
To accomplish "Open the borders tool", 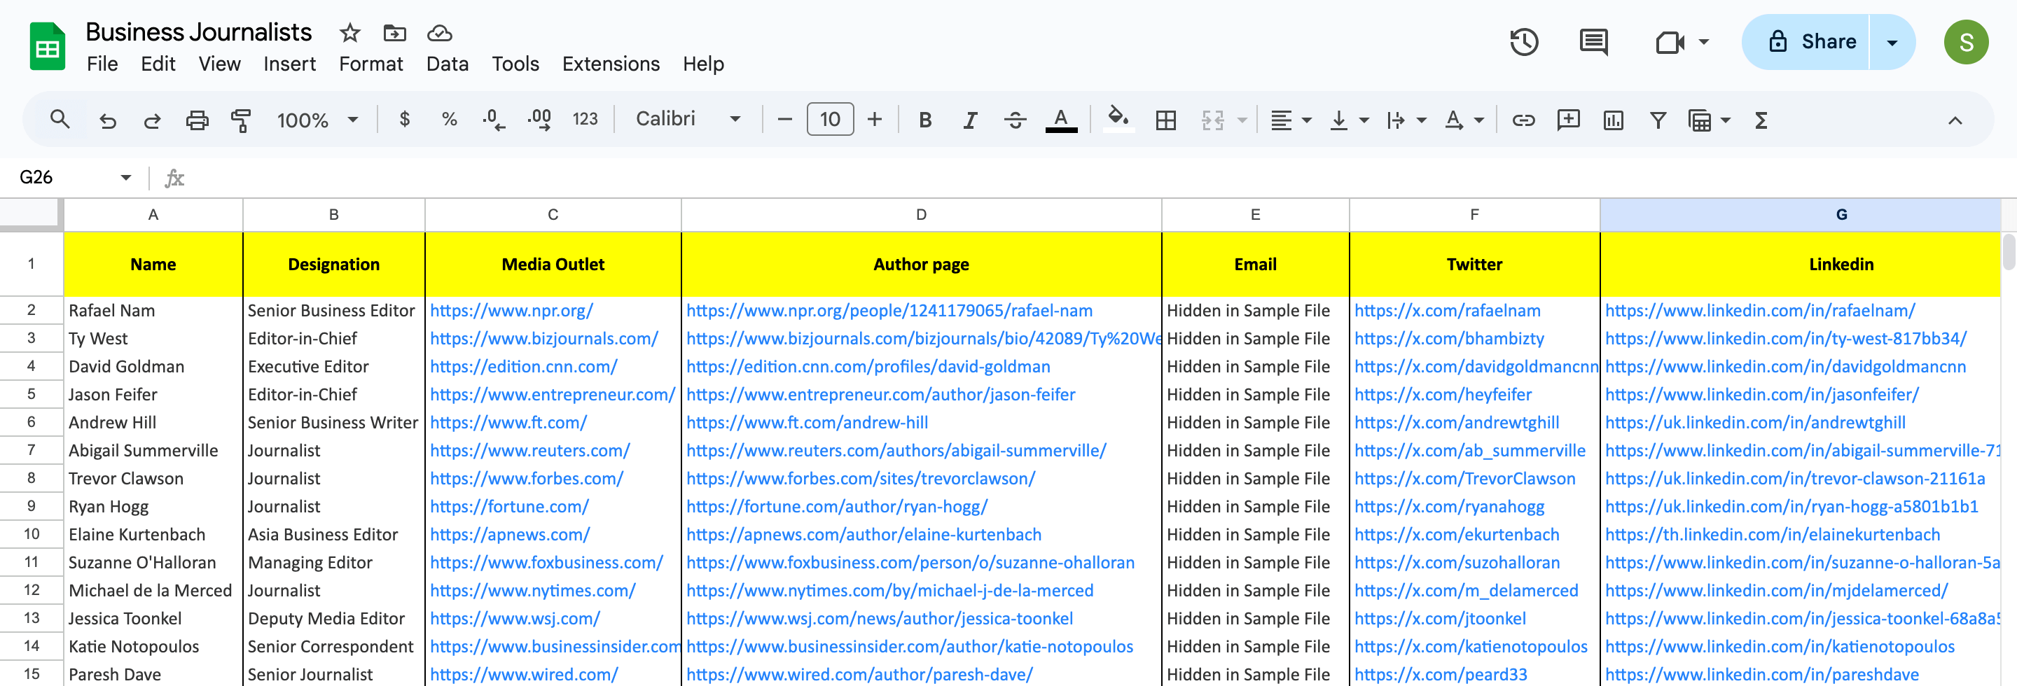I will (x=1166, y=120).
